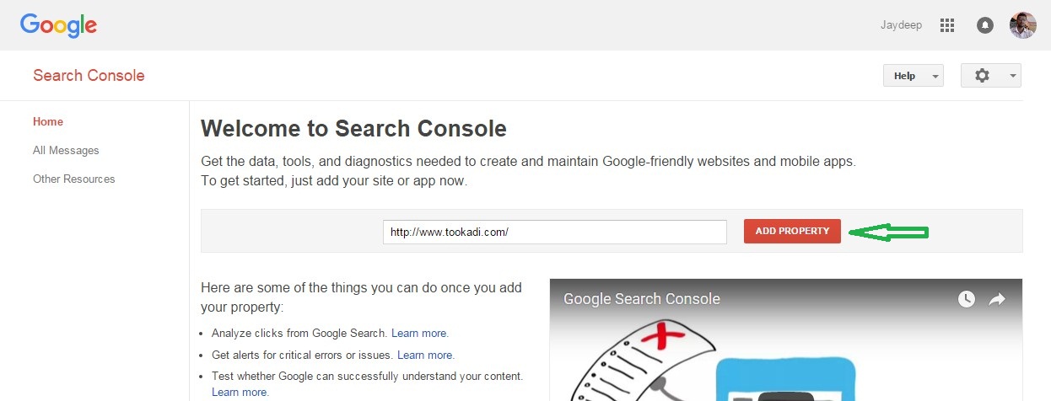1051x401 pixels.
Task: Expand the arrow next to gear icon
Action: [x=1012, y=77]
